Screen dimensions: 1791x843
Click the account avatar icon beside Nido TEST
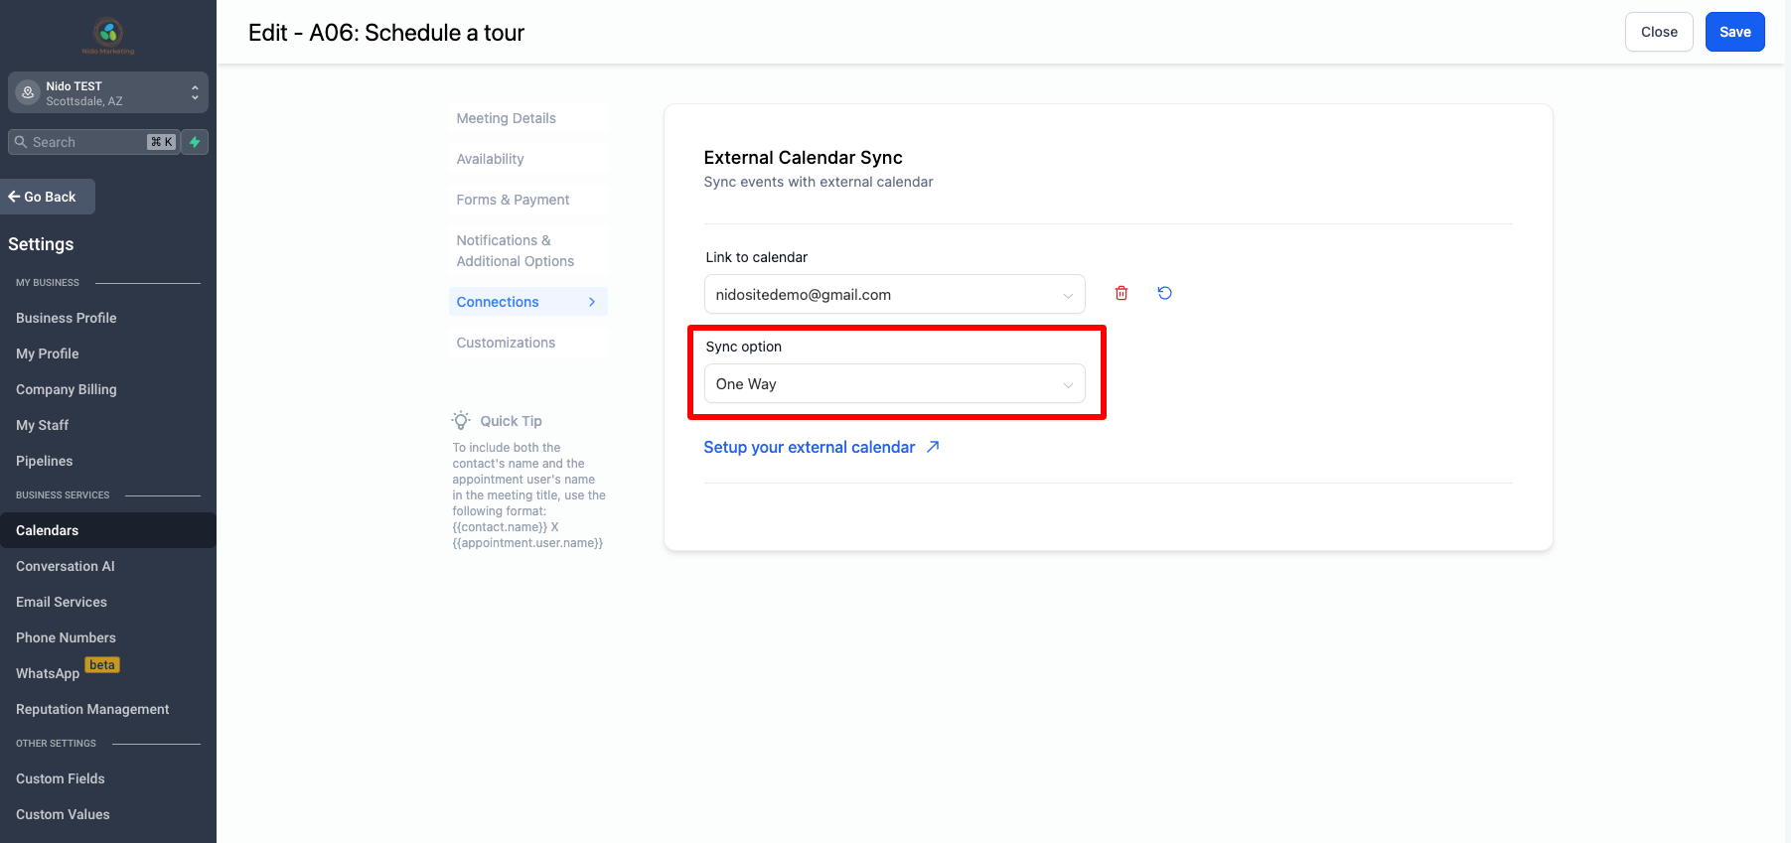coord(28,92)
